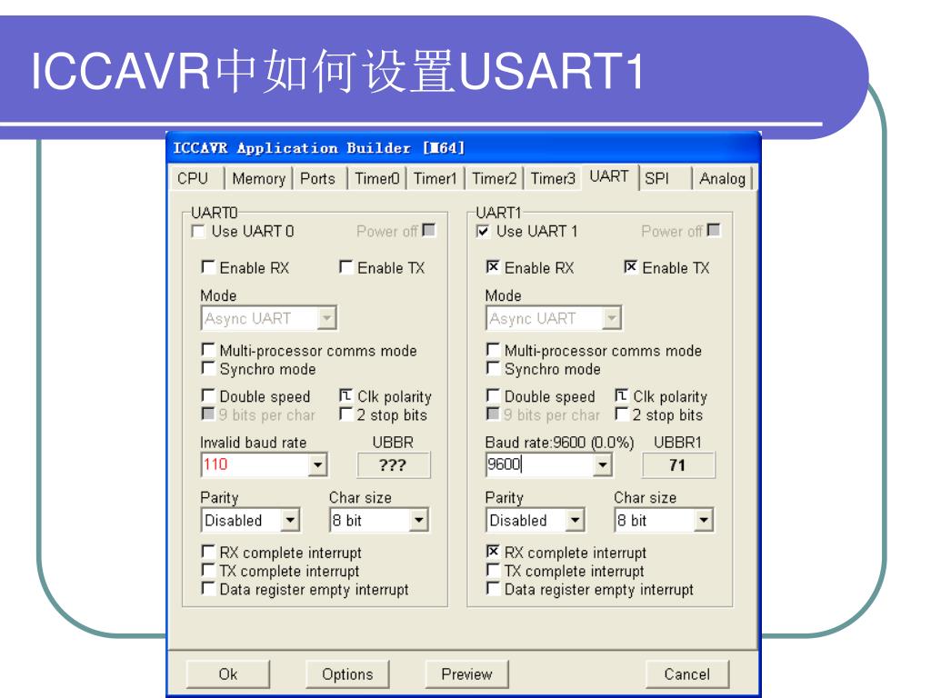931x698 pixels.
Task: Click the UBBR1 field showing 71
Action: click(678, 464)
